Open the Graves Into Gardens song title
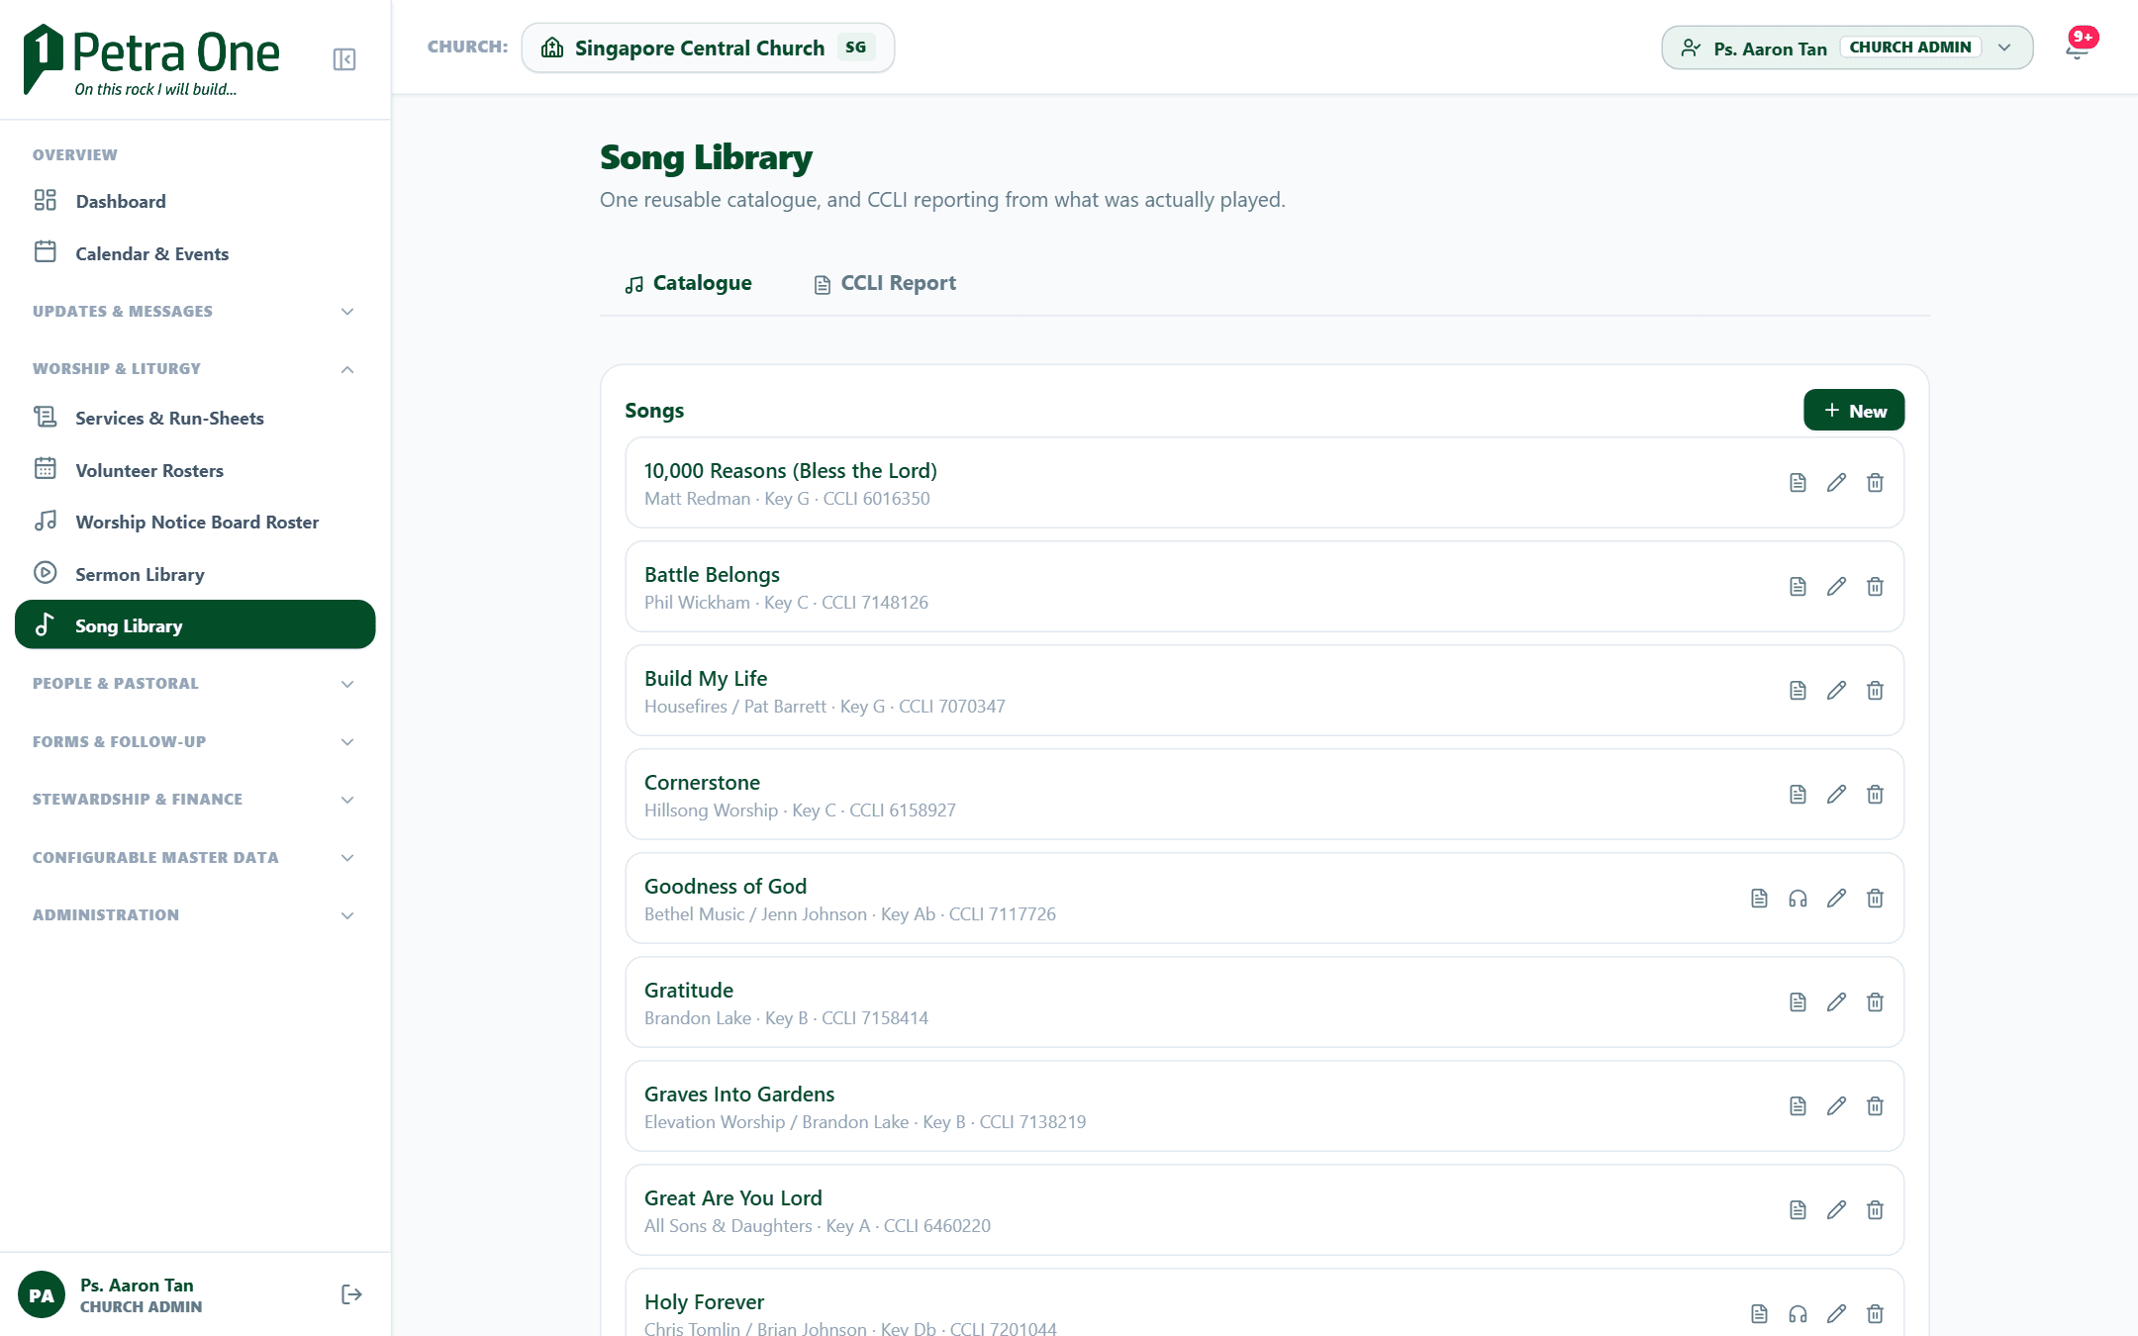2138x1336 pixels. [739, 1095]
